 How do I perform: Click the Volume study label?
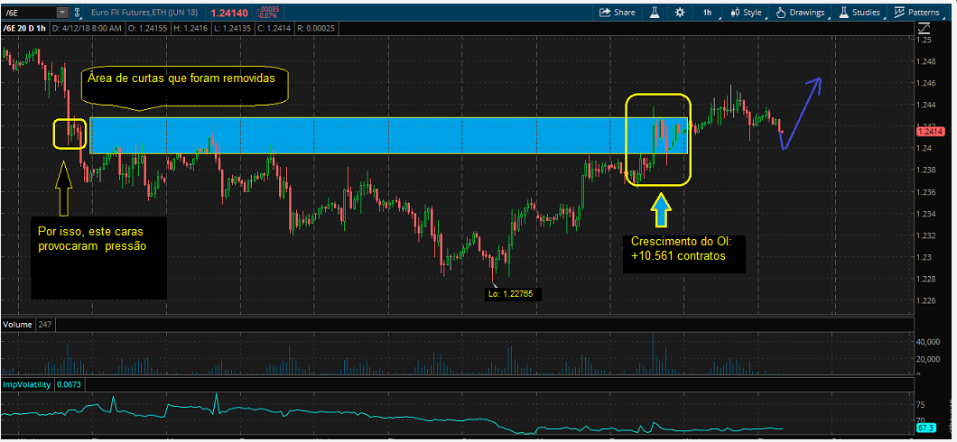click(x=18, y=325)
